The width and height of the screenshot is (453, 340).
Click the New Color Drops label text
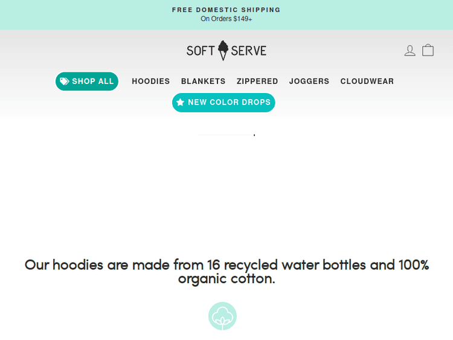tap(229, 103)
